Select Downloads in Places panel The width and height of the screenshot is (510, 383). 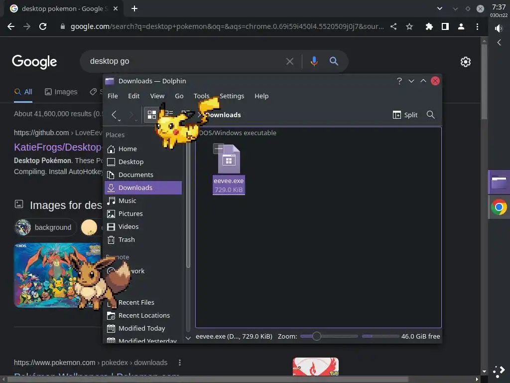point(143,188)
